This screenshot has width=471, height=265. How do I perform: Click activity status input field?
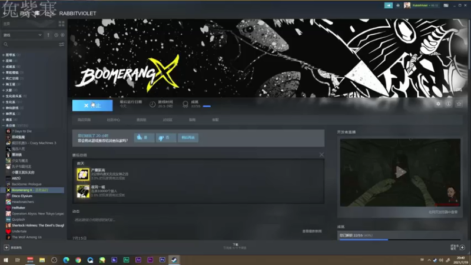click(x=198, y=220)
